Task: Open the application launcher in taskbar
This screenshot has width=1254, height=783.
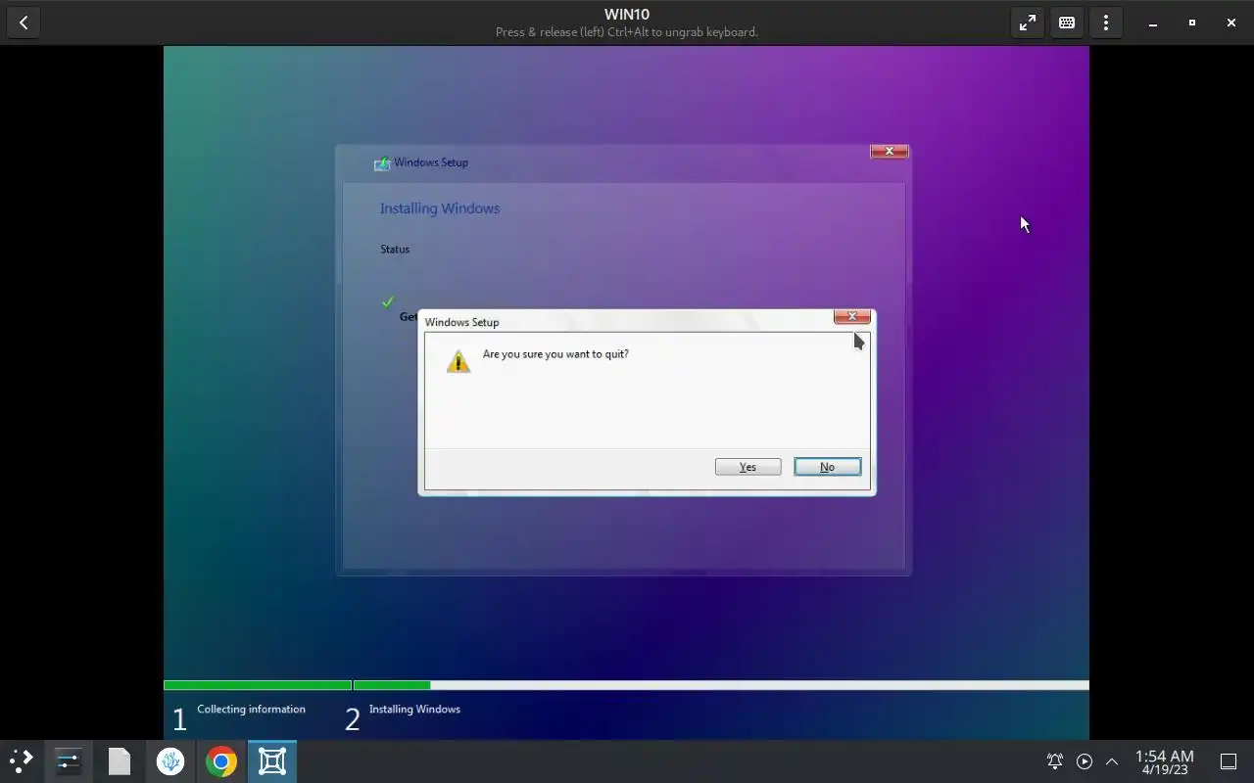Action: (22, 761)
